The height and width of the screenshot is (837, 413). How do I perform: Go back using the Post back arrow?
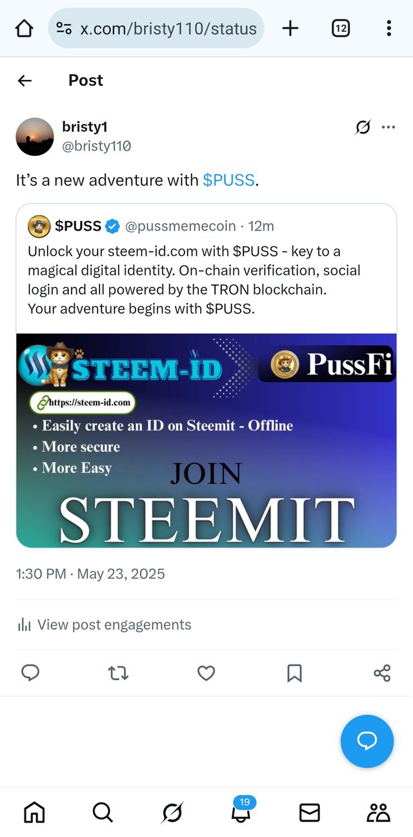pyautogui.click(x=25, y=81)
